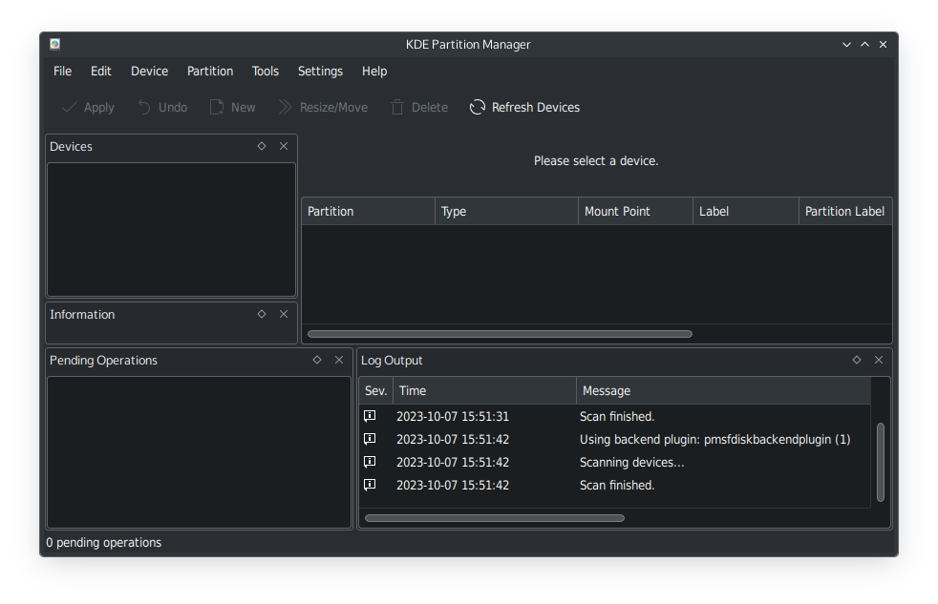Screen dimensions: 938x604
Task: Float the Pending Operations panel
Action: (x=317, y=360)
